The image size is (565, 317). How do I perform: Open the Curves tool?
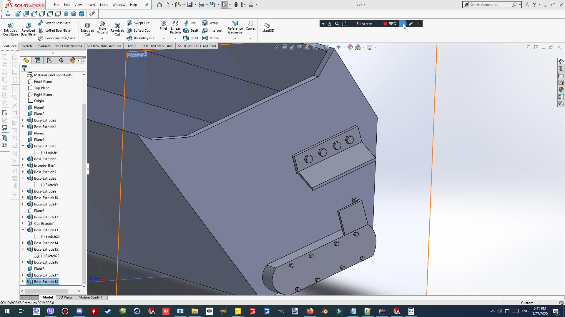[x=250, y=26]
